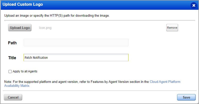Click the word Note in the footer note
This screenshot has height=104, width=199.
pyautogui.click(x=7, y=82)
